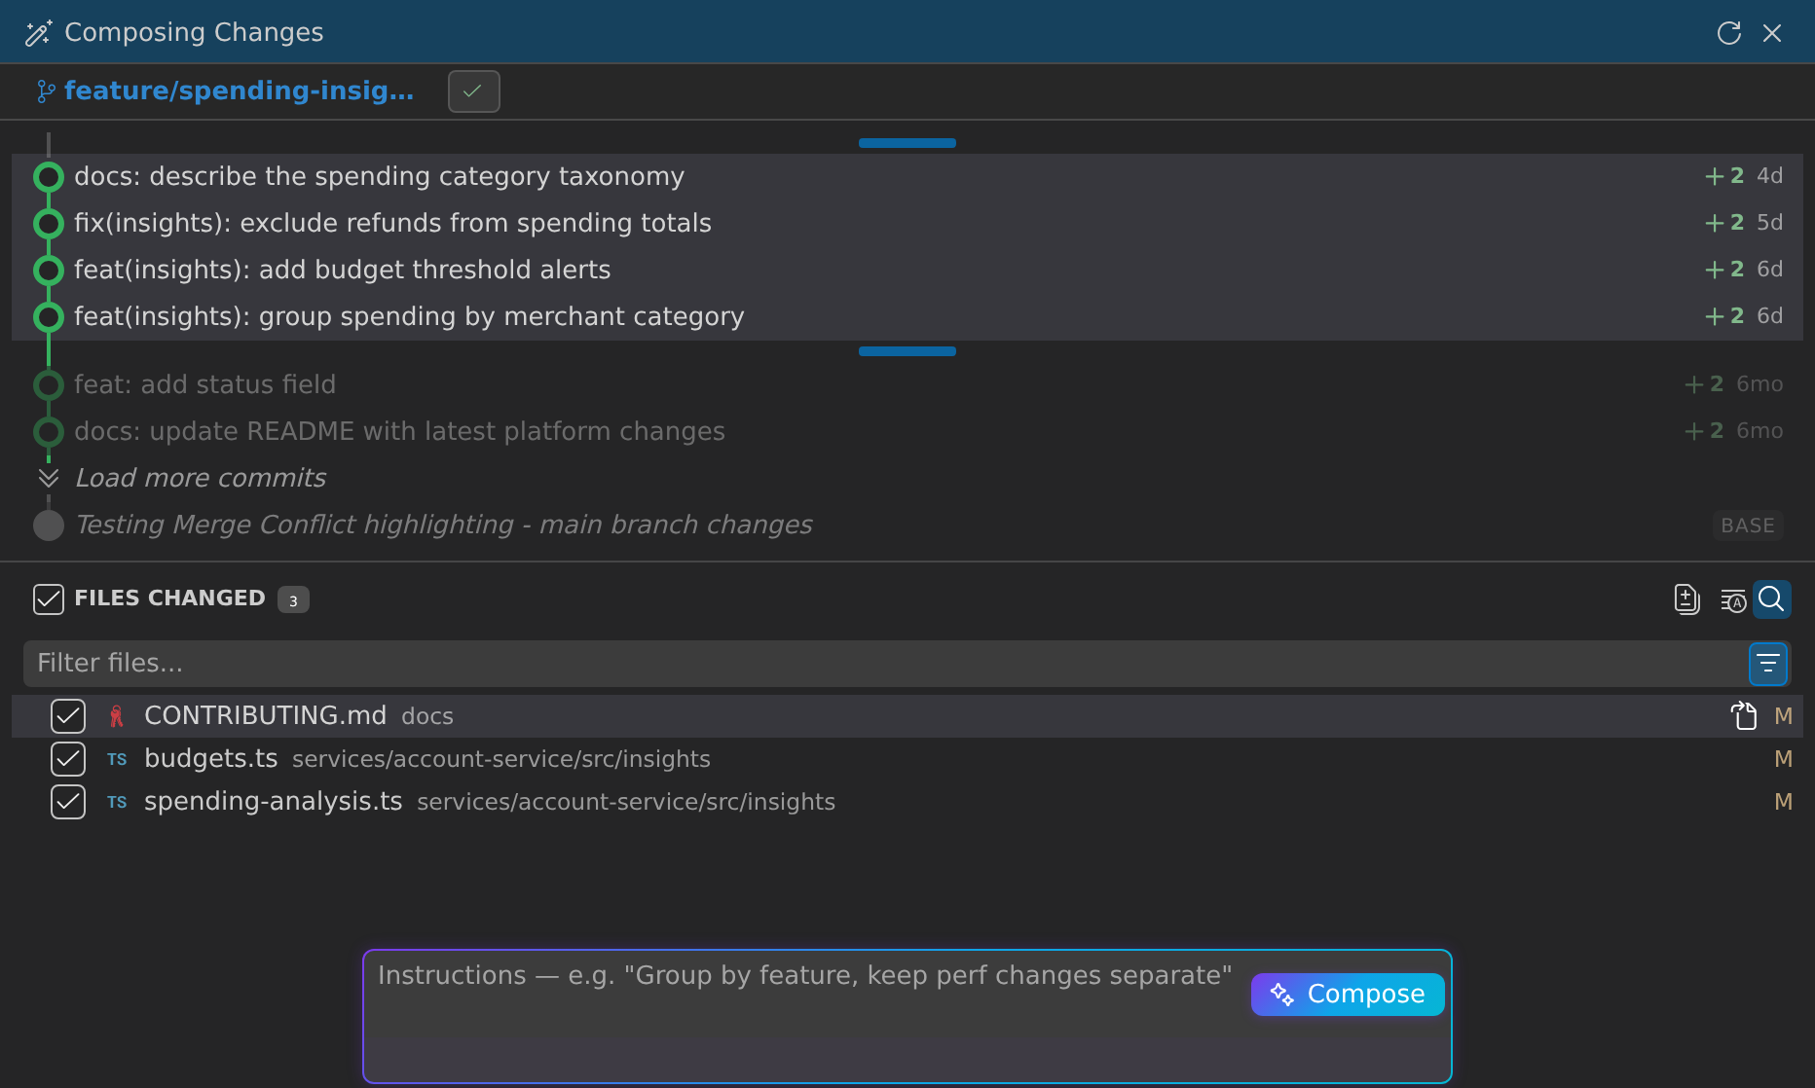1815x1088 pixels.
Task: Open the spending-analysis.ts file row
Action: click(x=907, y=802)
